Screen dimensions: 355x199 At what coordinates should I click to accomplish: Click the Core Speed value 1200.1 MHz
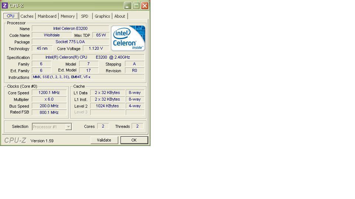point(49,92)
